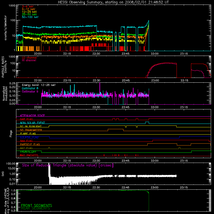The image size is (214, 214).
Task: Click the FRONT SEGMENTS legend label
Action: pyautogui.click(x=37, y=205)
